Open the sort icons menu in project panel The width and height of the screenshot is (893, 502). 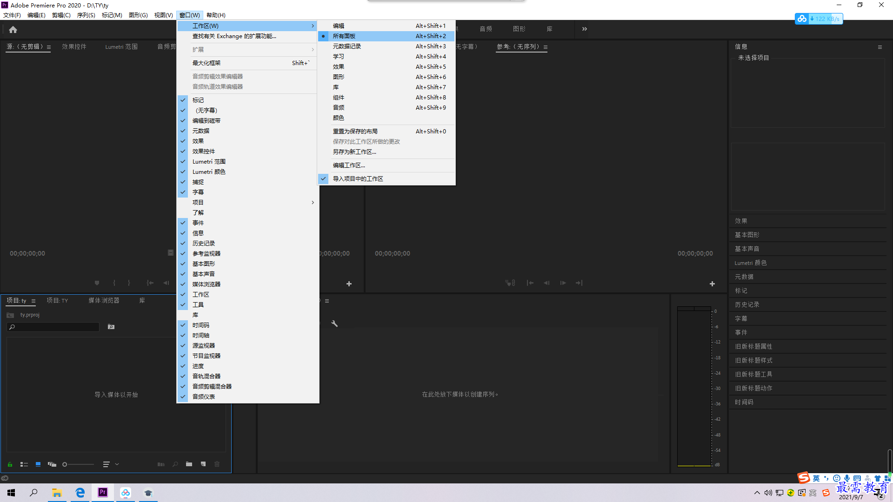(106, 464)
